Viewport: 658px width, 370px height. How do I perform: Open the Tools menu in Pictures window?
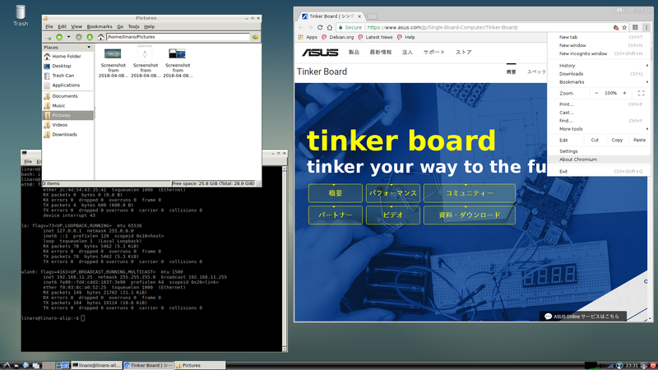click(133, 26)
